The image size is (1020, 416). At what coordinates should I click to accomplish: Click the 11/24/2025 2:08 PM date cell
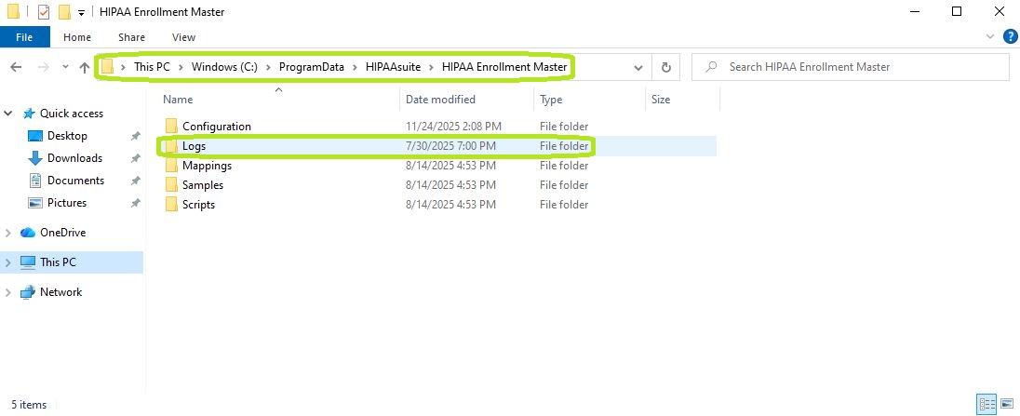click(x=453, y=126)
